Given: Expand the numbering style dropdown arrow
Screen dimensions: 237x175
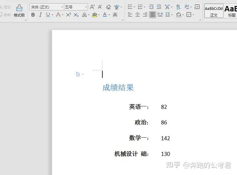Looking at the screenshot, I should 145,7.
